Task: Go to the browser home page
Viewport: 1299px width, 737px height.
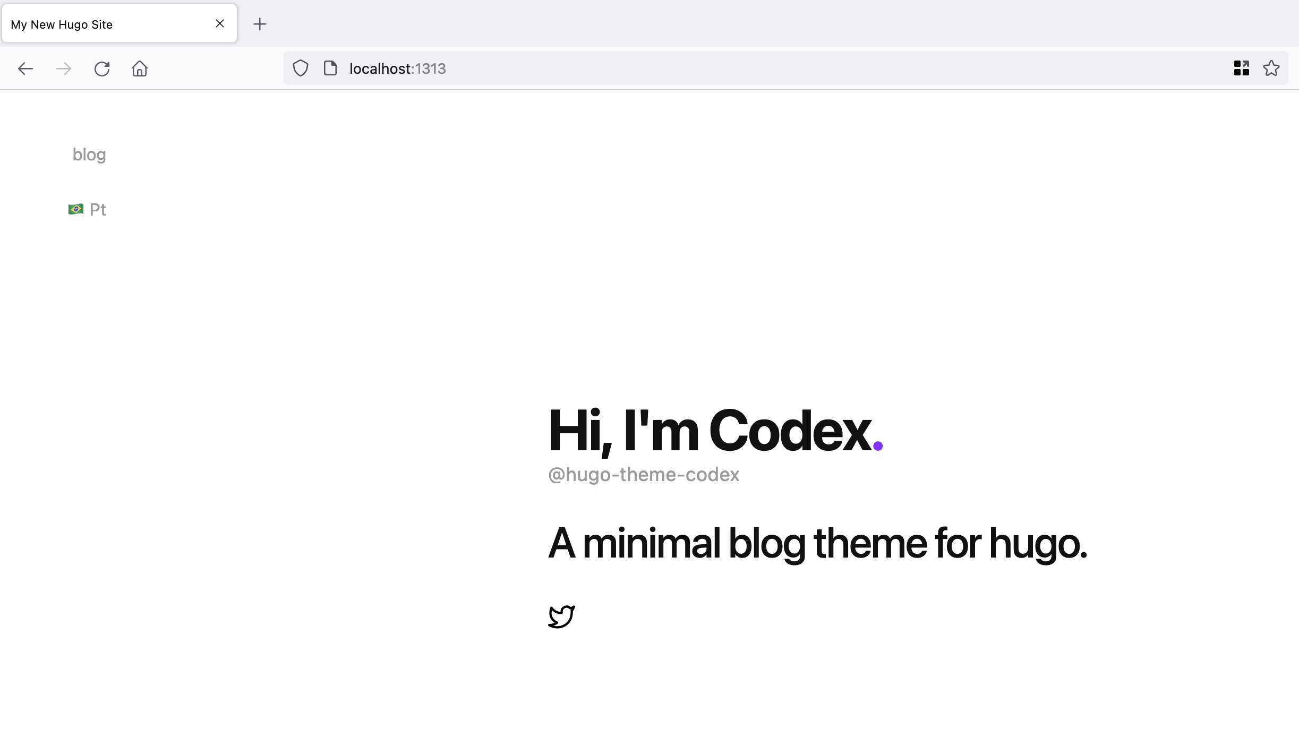Action: (140, 68)
